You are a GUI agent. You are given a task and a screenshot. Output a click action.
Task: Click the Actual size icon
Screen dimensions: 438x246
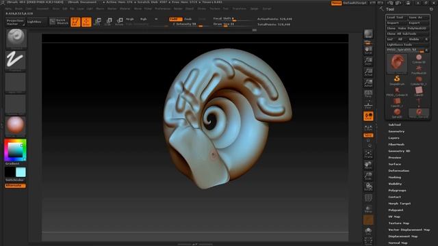(368, 72)
